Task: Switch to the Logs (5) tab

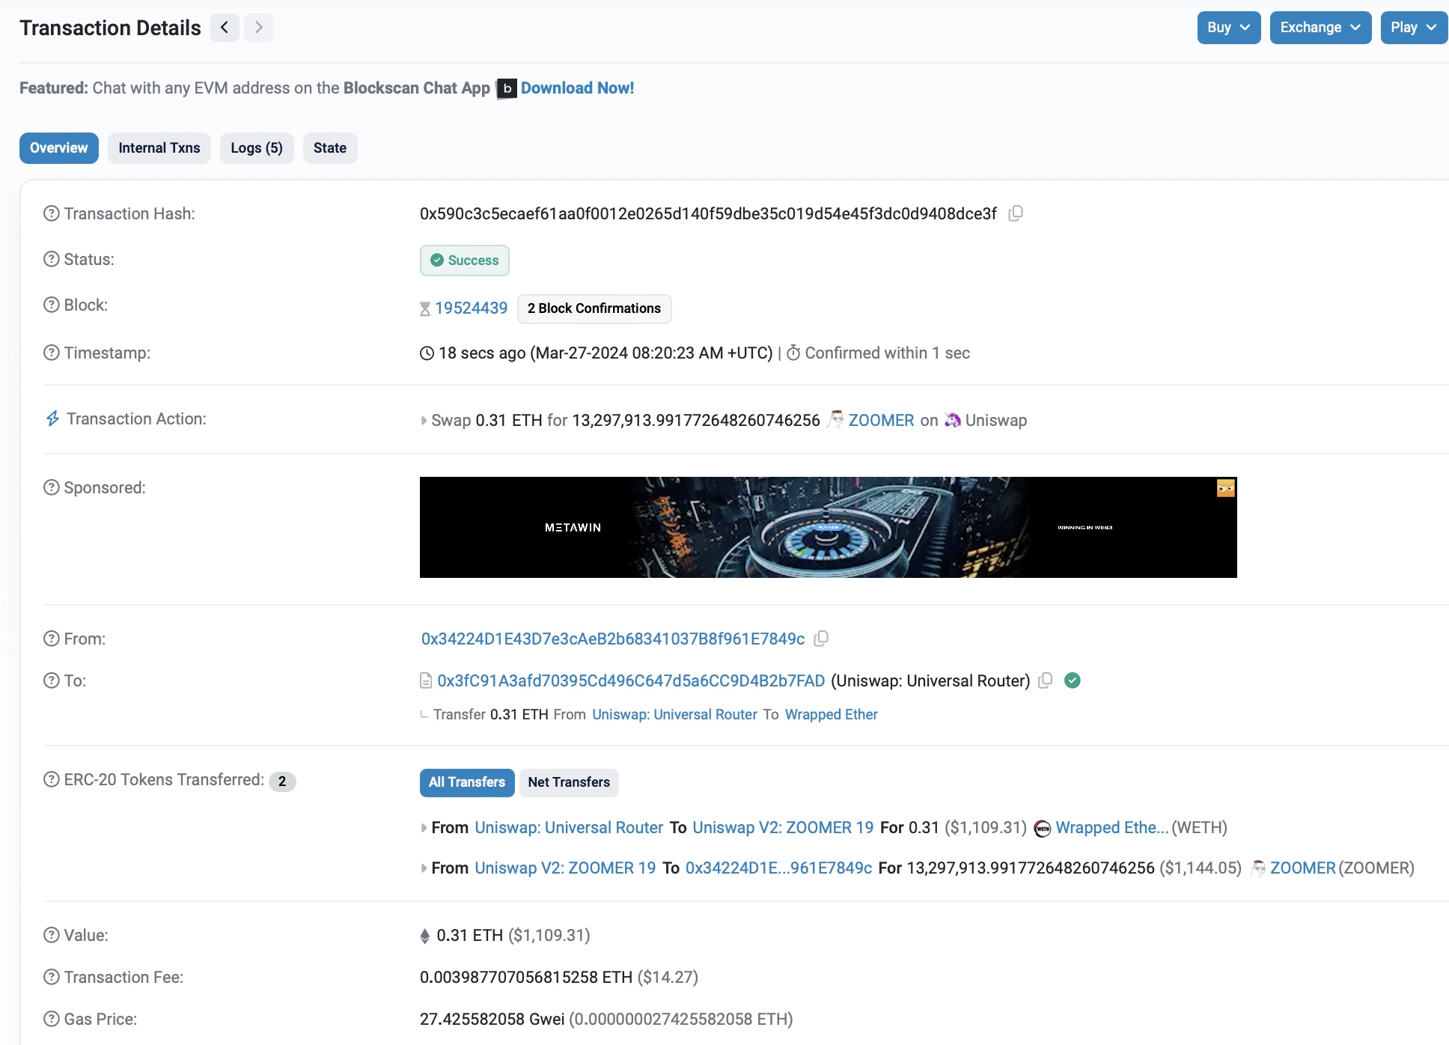Action: 256,148
